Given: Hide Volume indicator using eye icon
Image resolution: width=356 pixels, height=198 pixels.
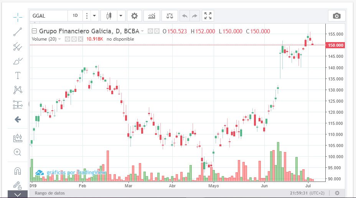Looking at the screenshot, I should (x=68, y=39).
